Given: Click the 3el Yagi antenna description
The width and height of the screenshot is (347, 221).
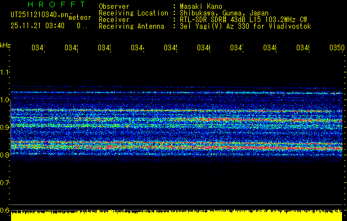Looking at the screenshot, I should (x=244, y=27).
